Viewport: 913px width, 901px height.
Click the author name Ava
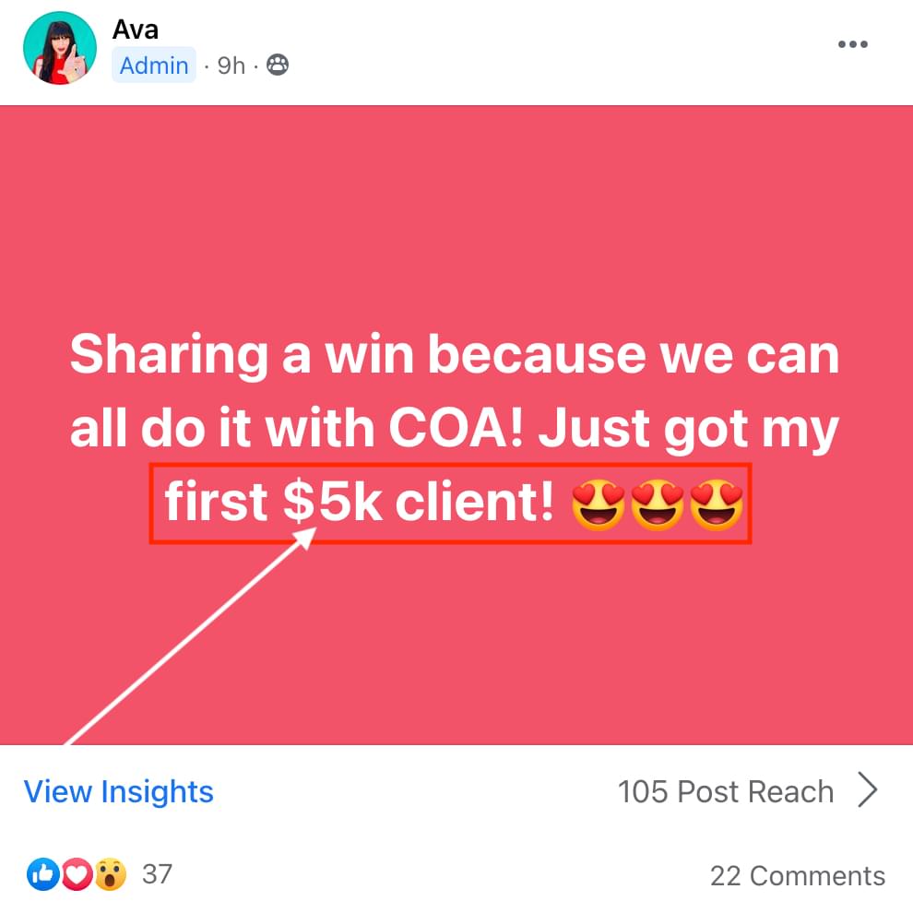click(x=136, y=30)
